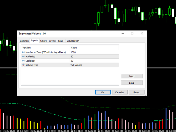Open the Colors tab
The width and height of the screenshot is (176, 132).
[x=43, y=41]
